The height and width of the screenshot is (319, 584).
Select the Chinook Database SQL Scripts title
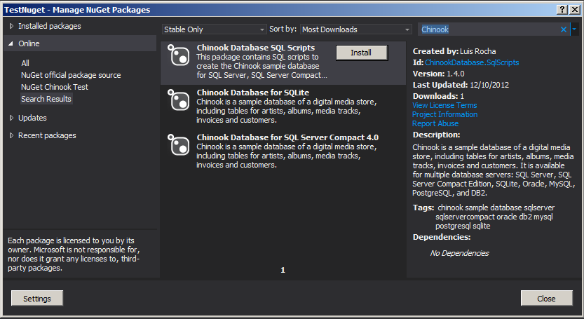point(255,48)
